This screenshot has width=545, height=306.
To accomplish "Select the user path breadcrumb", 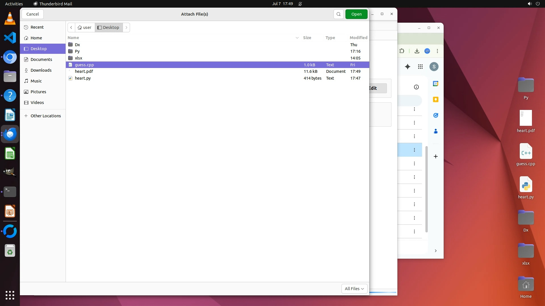I will (x=85, y=27).
